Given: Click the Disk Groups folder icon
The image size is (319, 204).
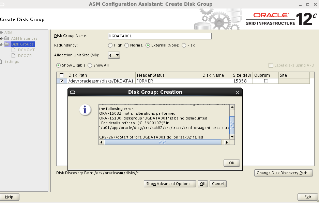Looking at the screenshot, I should coord(7,44).
